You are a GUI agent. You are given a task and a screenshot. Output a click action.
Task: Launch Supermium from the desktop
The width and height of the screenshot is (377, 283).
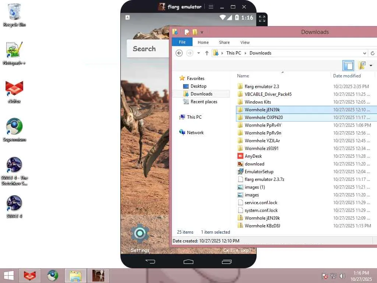[x=14, y=130]
